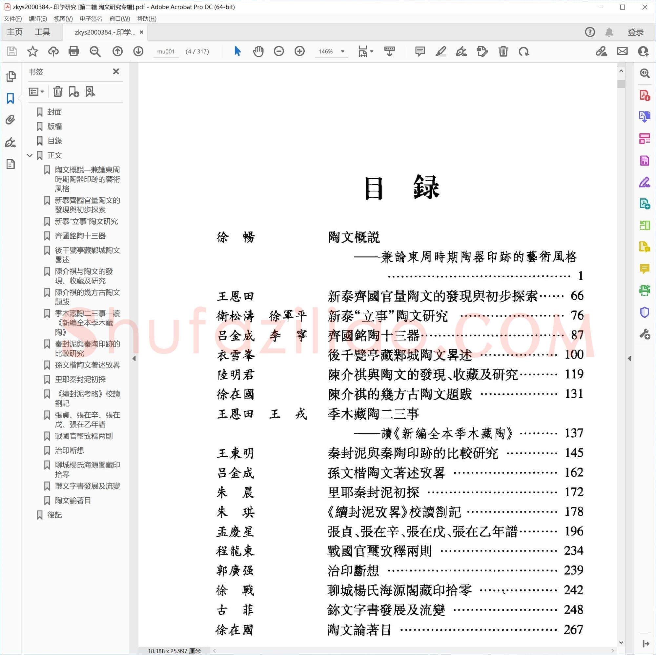Delete selected bookmark trash icon
The image size is (656, 655).
(x=58, y=92)
